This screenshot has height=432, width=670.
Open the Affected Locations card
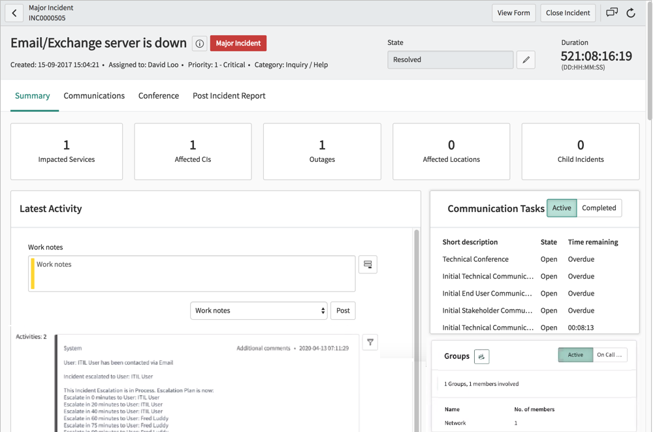451,151
